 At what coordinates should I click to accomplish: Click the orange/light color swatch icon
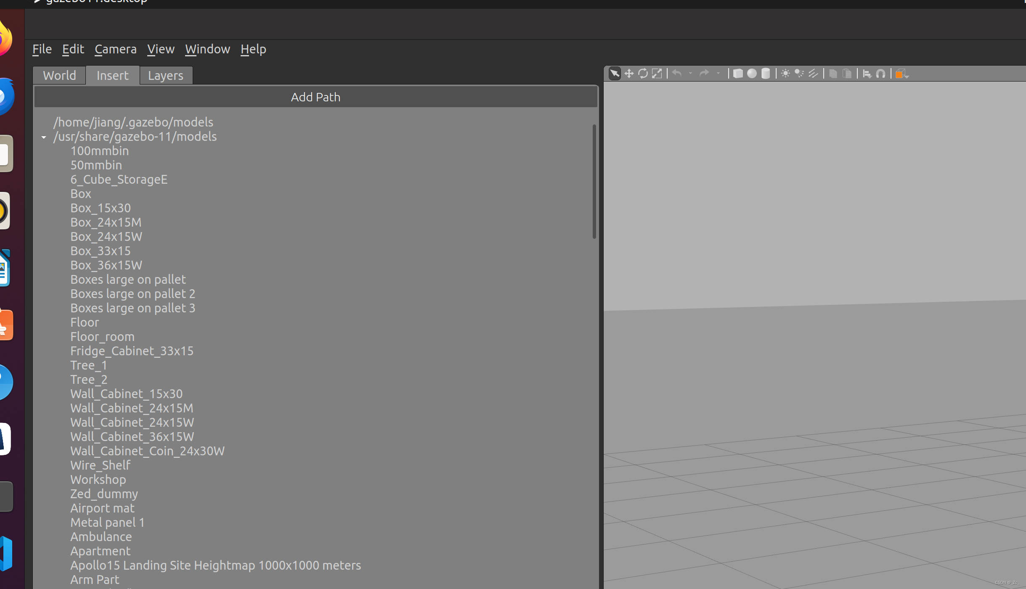(x=903, y=73)
